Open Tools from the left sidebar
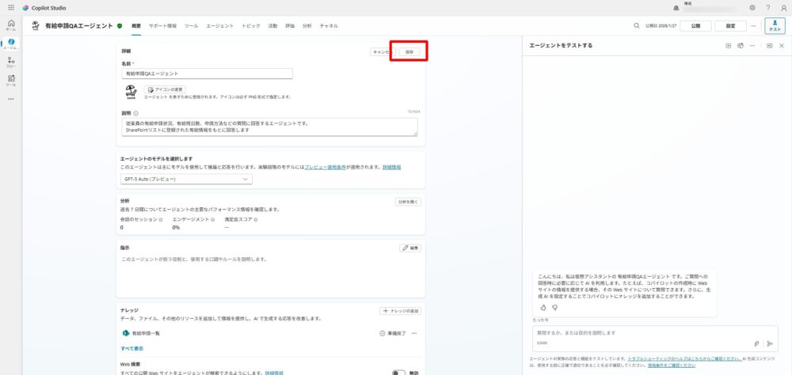 tap(10, 80)
